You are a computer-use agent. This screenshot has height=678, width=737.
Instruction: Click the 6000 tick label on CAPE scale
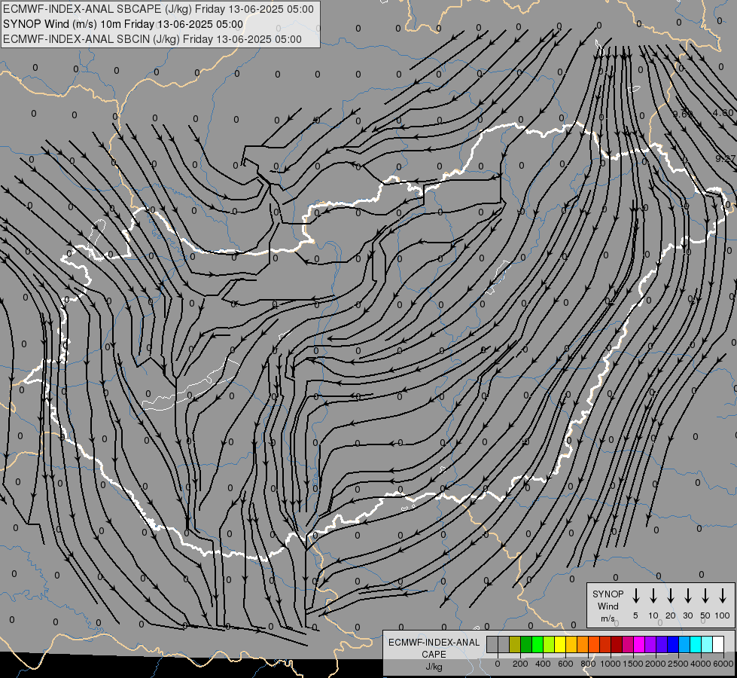click(x=723, y=664)
